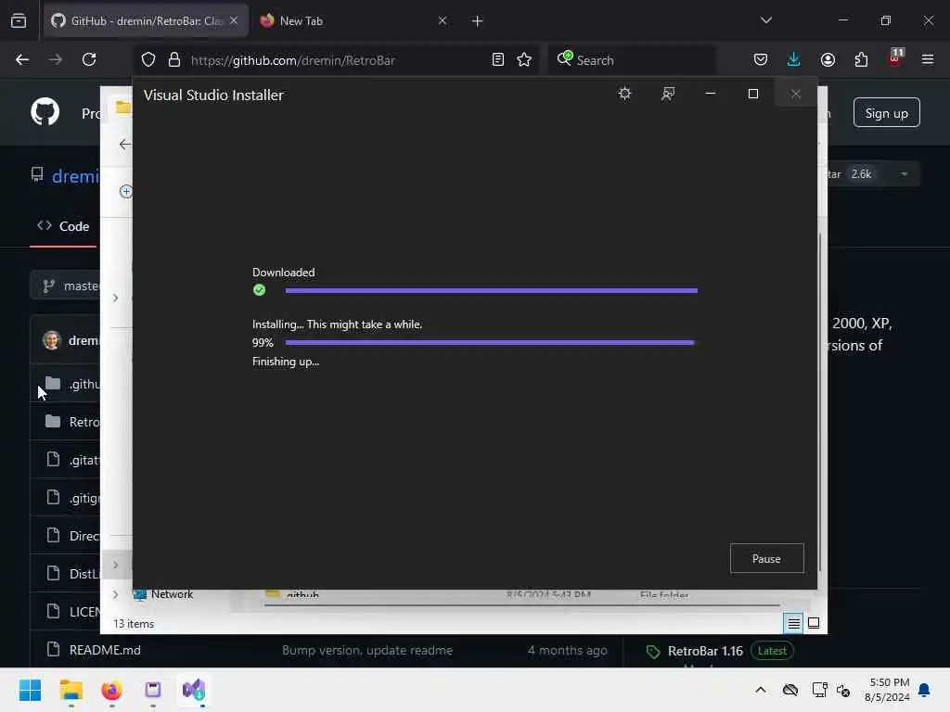This screenshot has width=950, height=712.
Task: Click the site security padlock icon
Action: pyautogui.click(x=174, y=60)
